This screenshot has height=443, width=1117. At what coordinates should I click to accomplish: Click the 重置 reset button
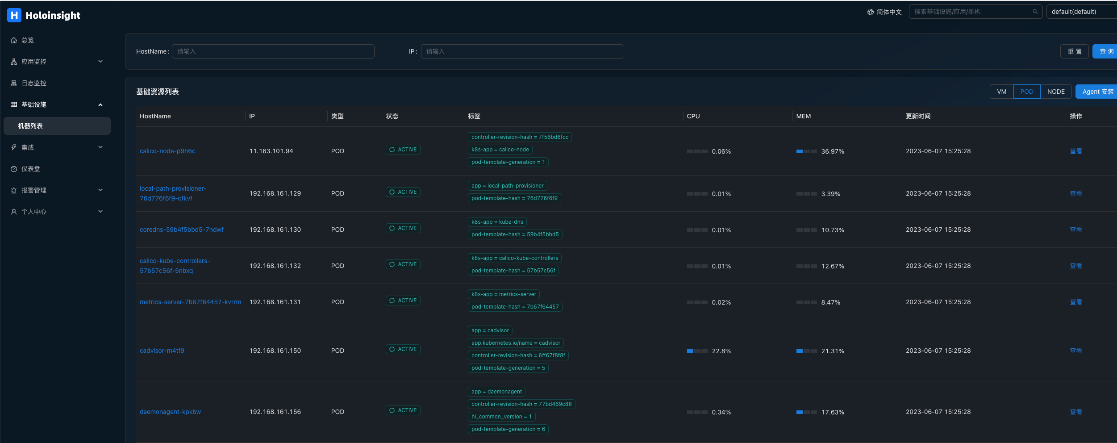point(1075,51)
